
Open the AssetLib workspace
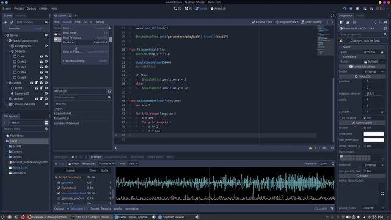[218, 9]
